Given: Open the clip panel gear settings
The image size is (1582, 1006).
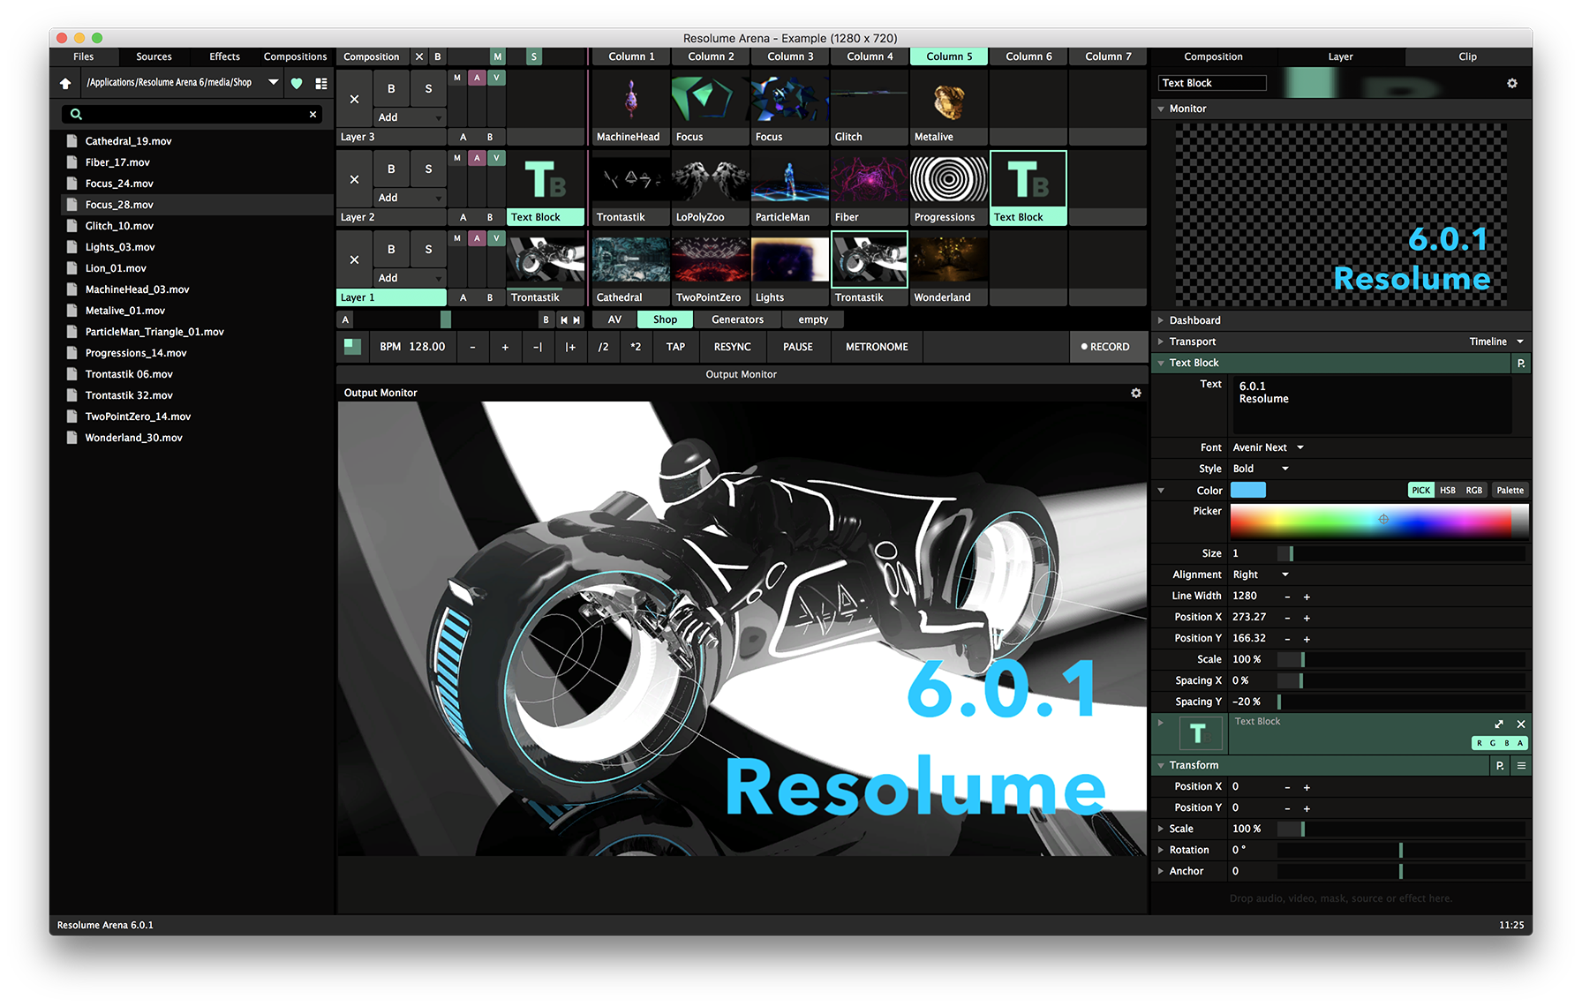Looking at the screenshot, I should (x=1512, y=83).
